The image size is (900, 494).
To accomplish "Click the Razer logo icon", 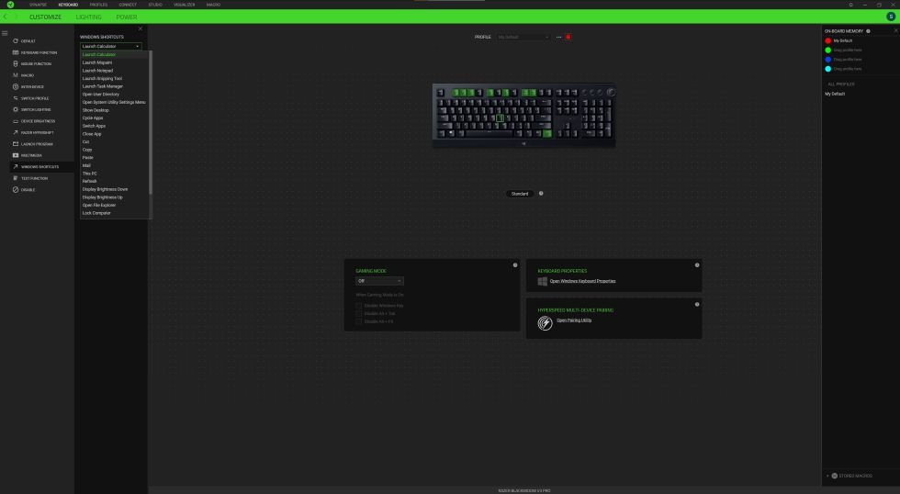I will pyautogui.click(x=11, y=5).
